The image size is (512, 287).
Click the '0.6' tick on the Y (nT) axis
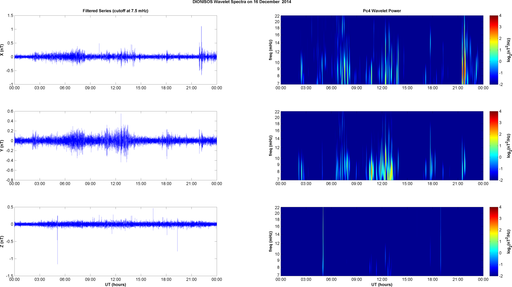[10, 111]
